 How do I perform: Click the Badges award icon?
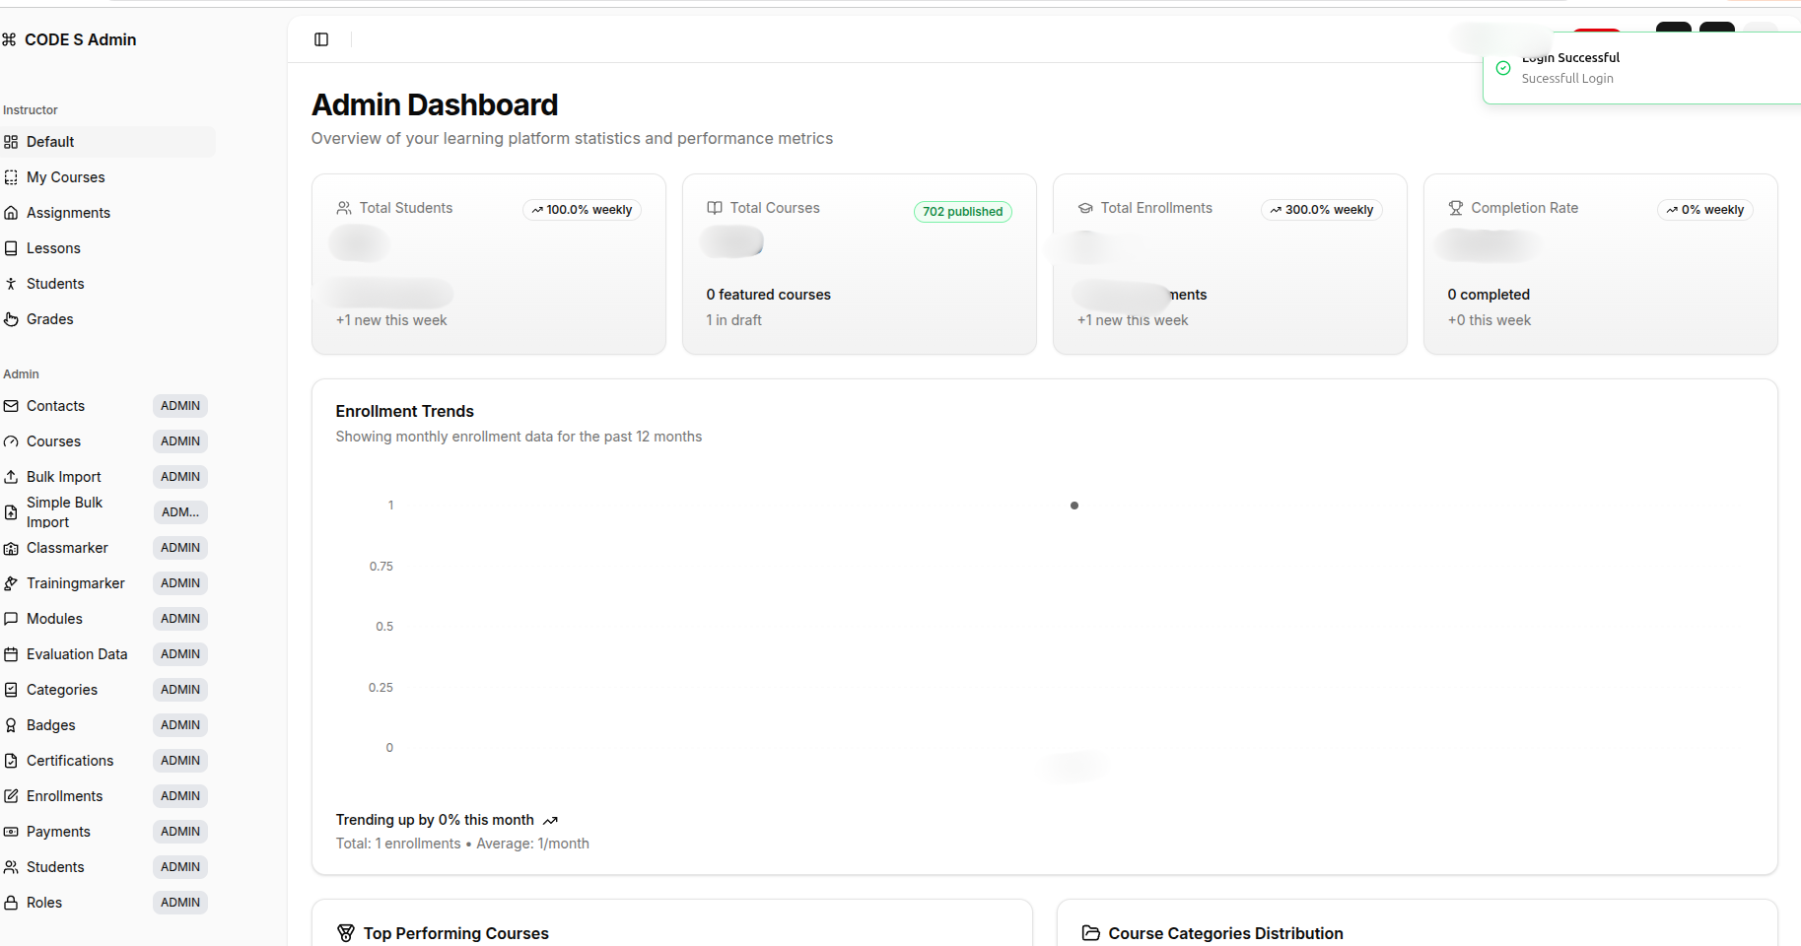pyautogui.click(x=11, y=725)
